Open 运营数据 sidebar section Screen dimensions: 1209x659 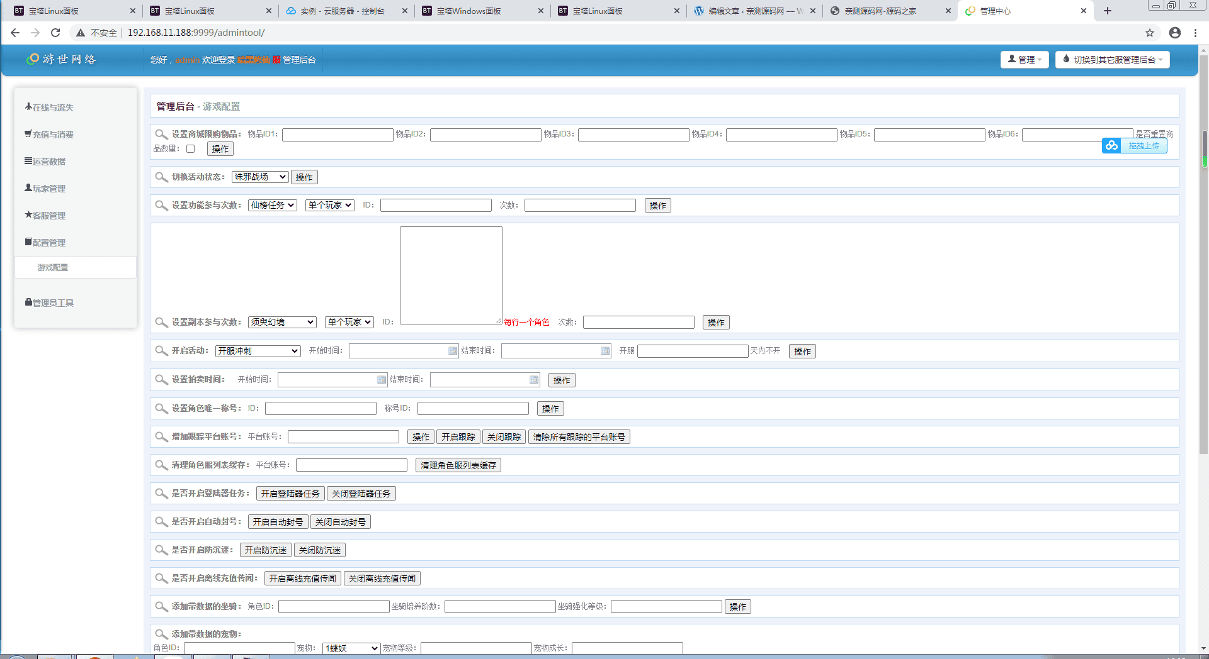click(x=45, y=162)
